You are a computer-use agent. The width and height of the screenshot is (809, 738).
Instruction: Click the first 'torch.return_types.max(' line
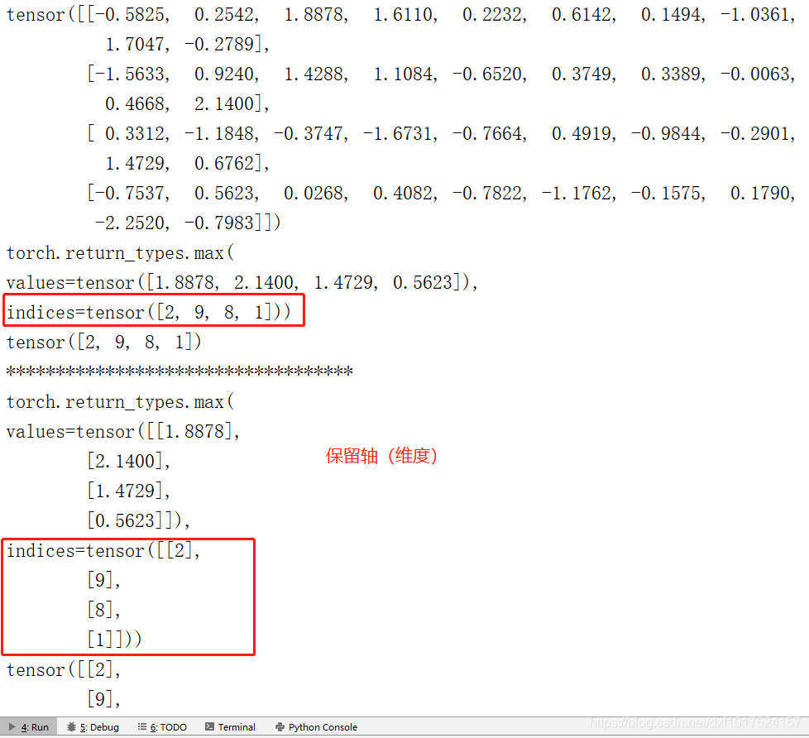(120, 253)
